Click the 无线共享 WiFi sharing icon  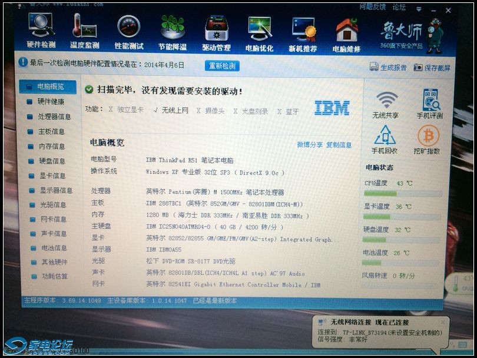(386, 104)
